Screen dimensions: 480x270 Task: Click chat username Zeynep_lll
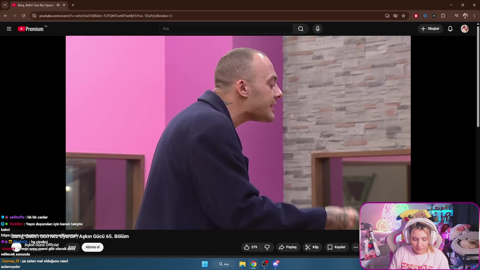[x=10, y=261]
